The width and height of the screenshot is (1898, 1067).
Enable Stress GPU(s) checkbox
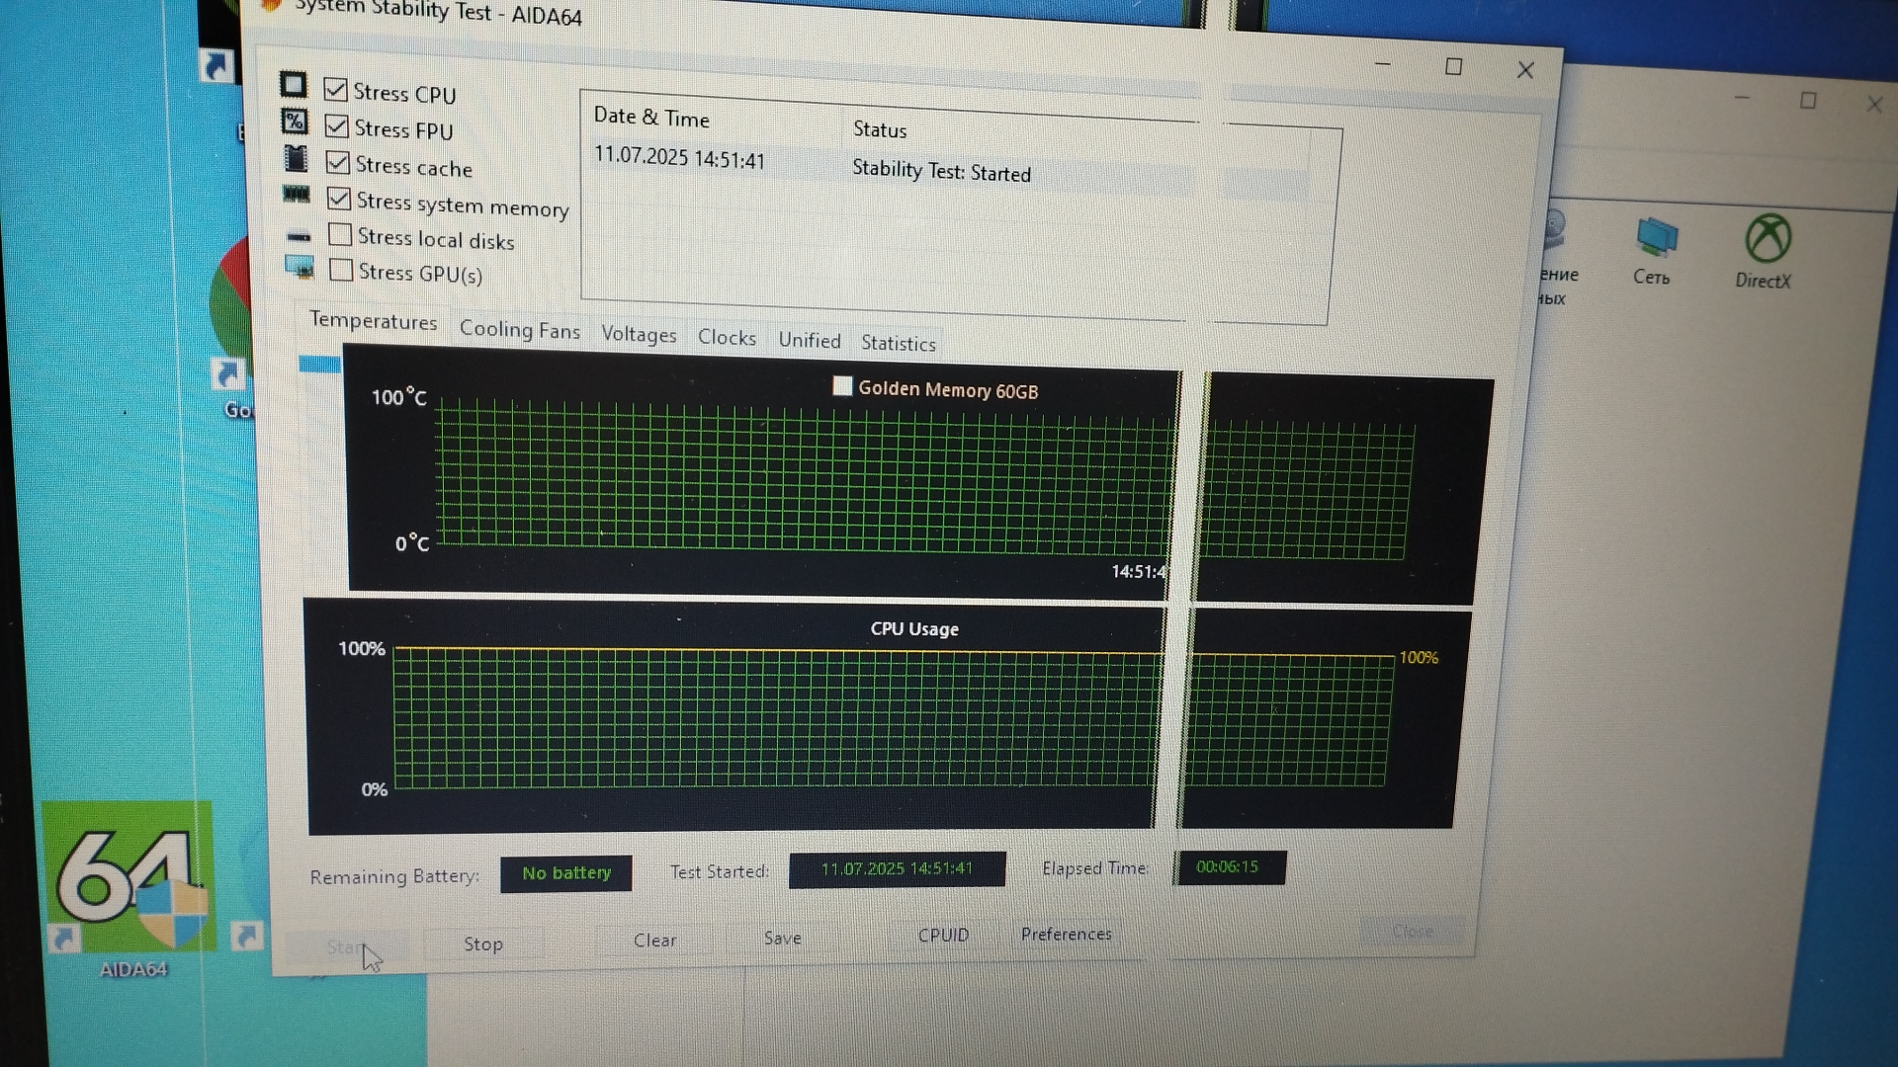pos(341,270)
